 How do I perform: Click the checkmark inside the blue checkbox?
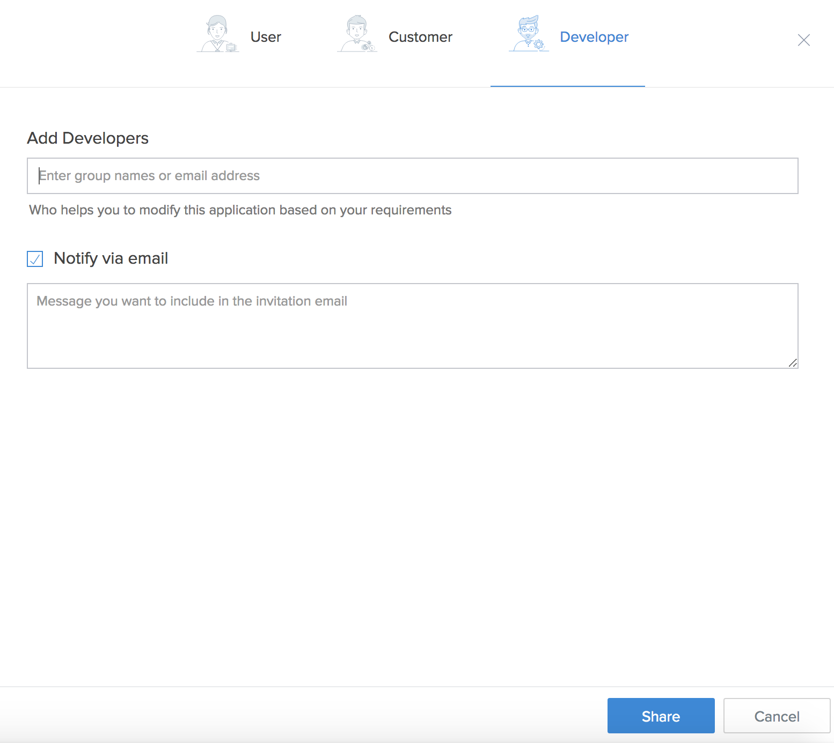(x=34, y=259)
